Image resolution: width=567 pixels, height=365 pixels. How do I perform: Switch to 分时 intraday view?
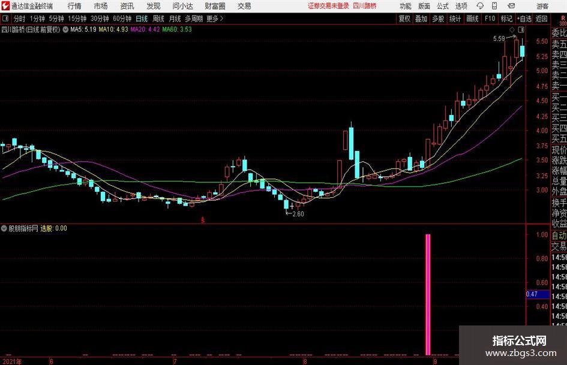click(20, 19)
